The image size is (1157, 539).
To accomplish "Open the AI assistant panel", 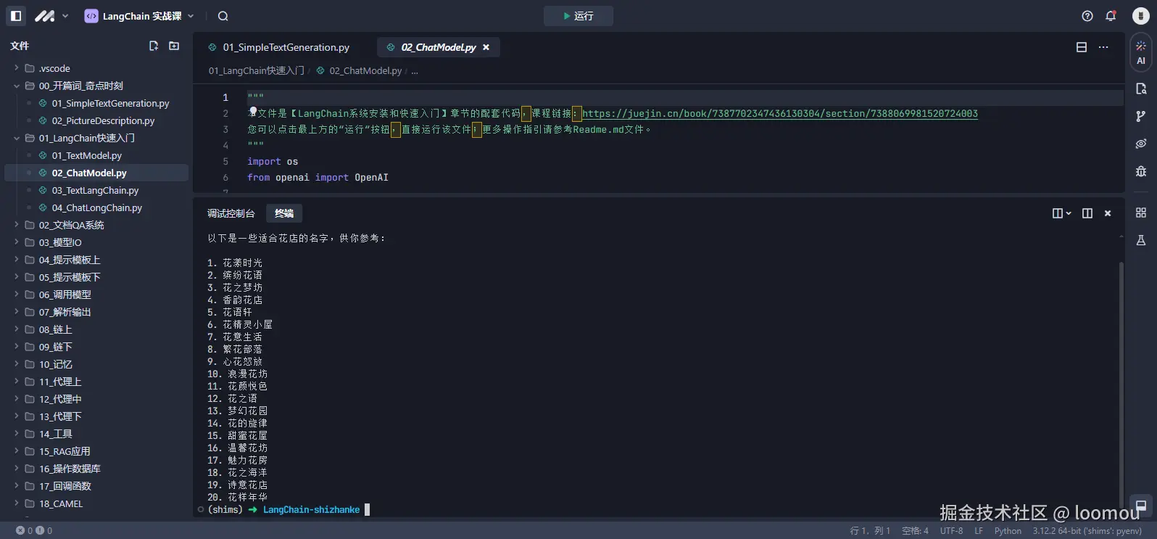I will (x=1140, y=52).
